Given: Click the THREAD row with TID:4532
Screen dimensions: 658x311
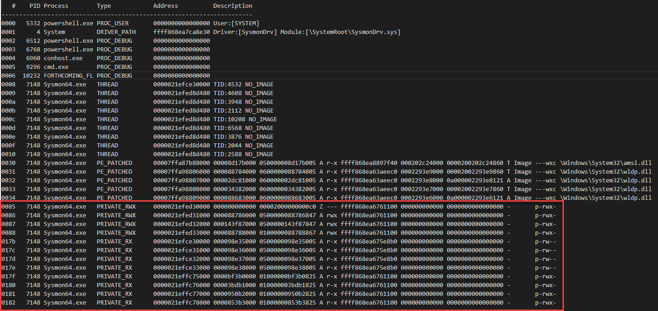Looking at the screenshot, I should click(138, 84).
